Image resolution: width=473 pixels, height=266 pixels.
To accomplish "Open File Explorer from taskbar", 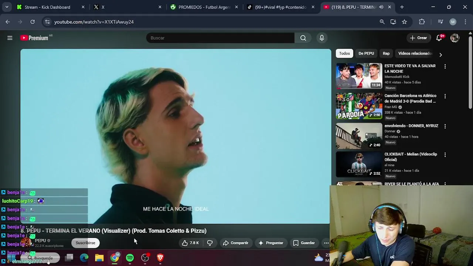I will (99, 258).
